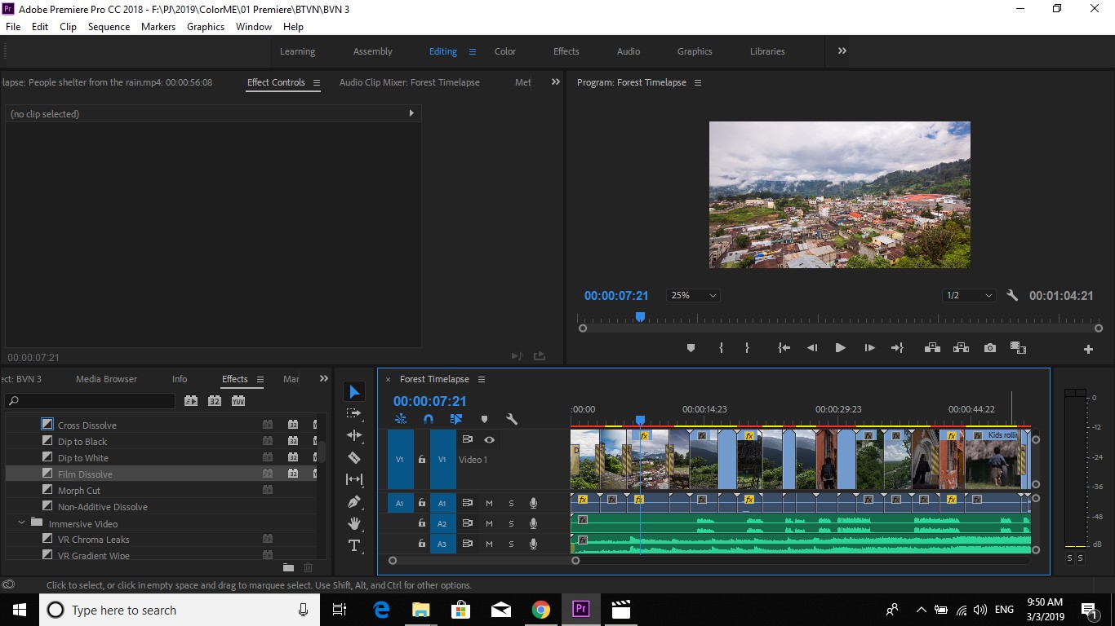Open the zoom level 25% dropdown
Screen dimensions: 1115x626
(694, 296)
